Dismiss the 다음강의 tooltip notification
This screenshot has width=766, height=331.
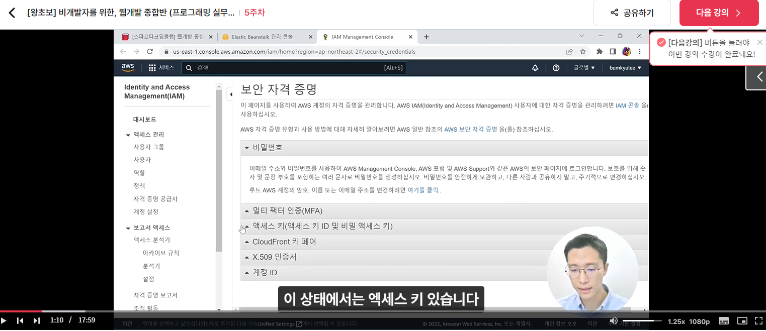click(x=759, y=42)
